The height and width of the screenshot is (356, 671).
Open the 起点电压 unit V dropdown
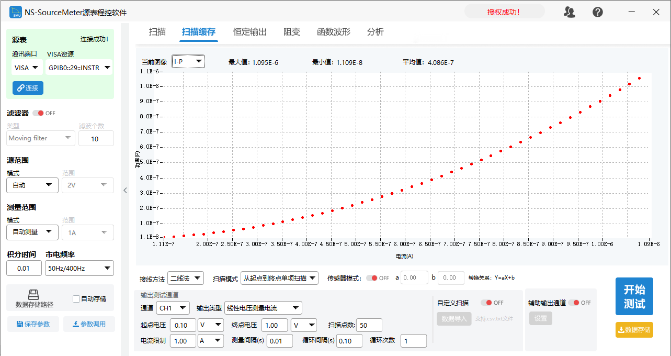pyautogui.click(x=211, y=325)
